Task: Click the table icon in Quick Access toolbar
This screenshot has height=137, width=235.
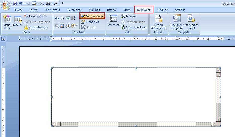Action: [34, 3]
